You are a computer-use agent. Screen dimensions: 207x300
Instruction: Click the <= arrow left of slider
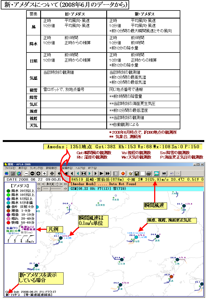39,188
